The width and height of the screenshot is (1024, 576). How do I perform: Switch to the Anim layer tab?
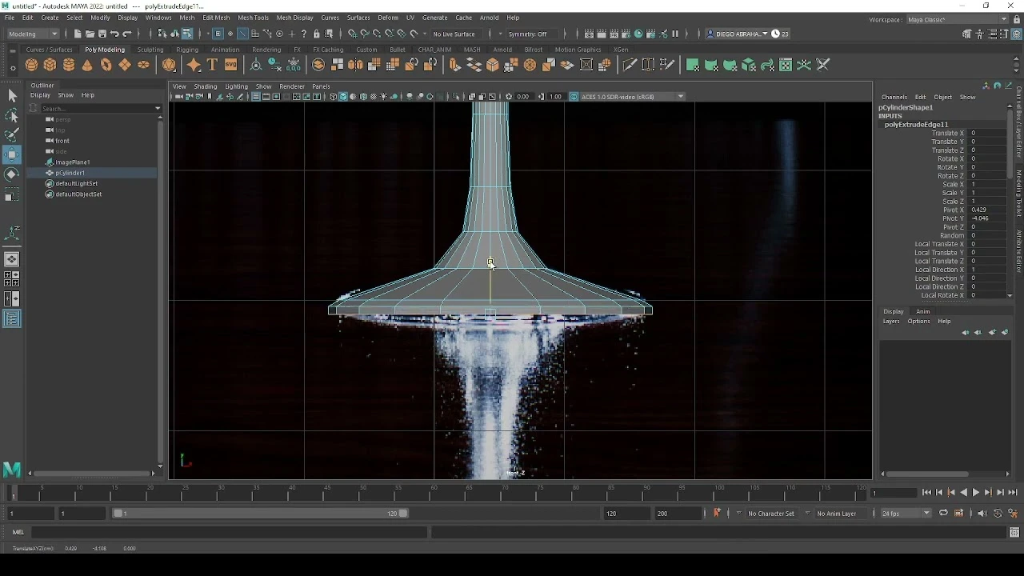tap(922, 311)
